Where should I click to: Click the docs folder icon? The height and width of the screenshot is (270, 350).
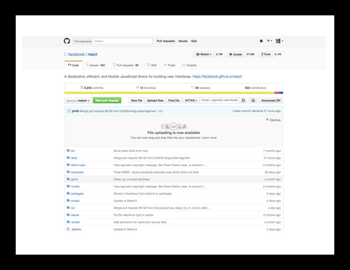click(68, 158)
